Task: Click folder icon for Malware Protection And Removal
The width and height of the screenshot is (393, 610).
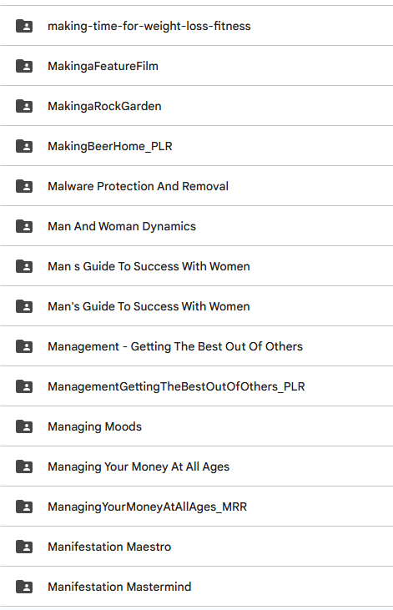Action: (24, 186)
